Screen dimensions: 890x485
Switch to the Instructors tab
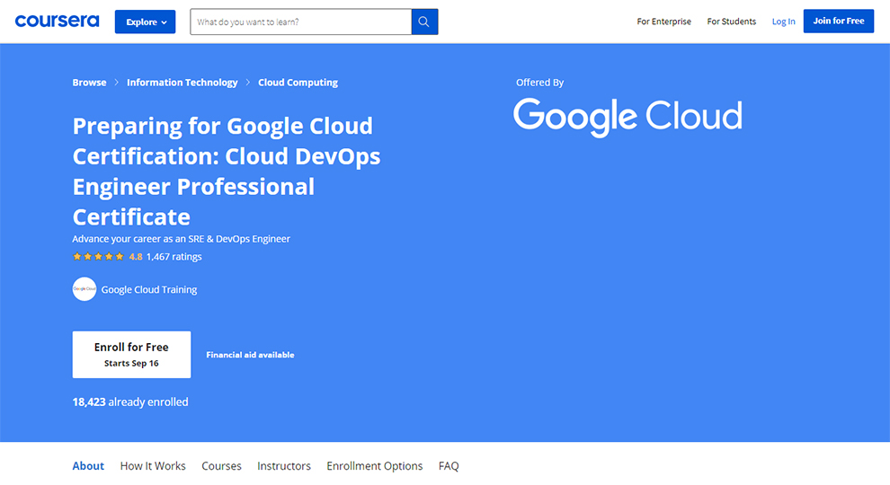284,466
